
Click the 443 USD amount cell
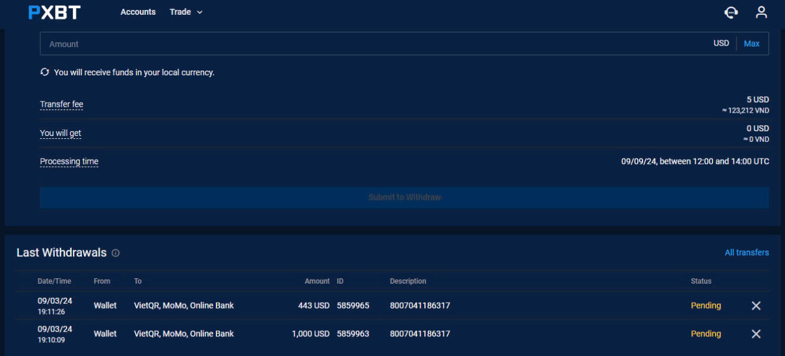coord(314,306)
